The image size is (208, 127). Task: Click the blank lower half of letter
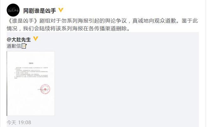pos(31,105)
